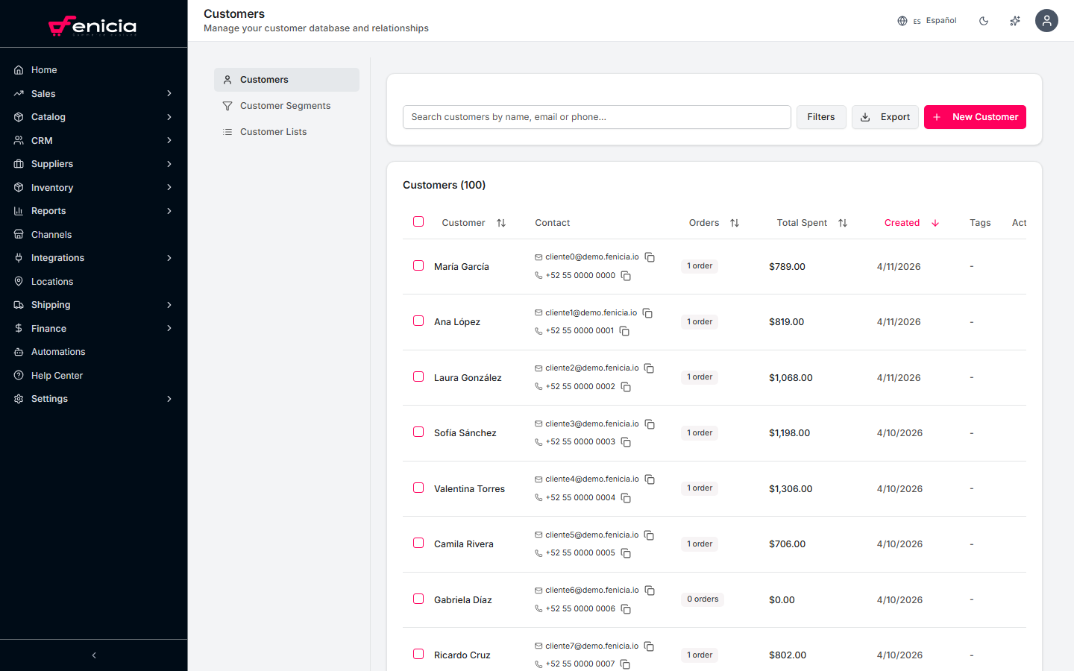This screenshot has height=671, width=1074.
Task: Export the customer list
Action: click(885, 117)
